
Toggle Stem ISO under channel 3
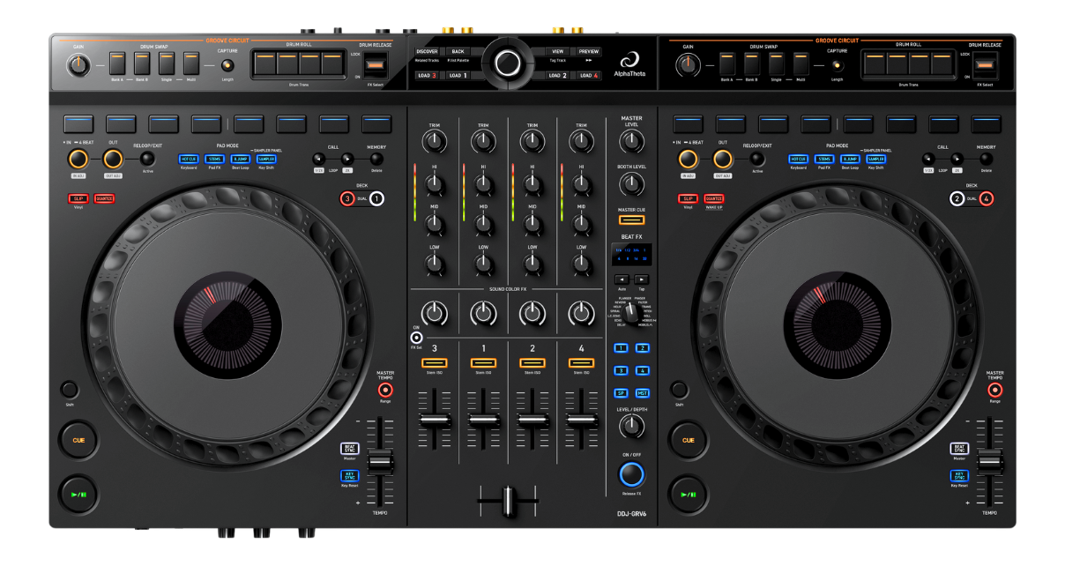pos(435,362)
